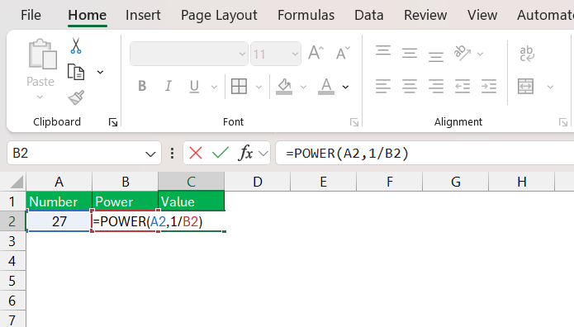Viewport: 574px width, 327px height.
Task: Increase the indent
Action: pos(489,87)
